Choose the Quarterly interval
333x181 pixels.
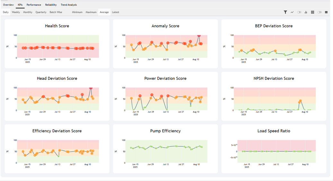[41, 12]
